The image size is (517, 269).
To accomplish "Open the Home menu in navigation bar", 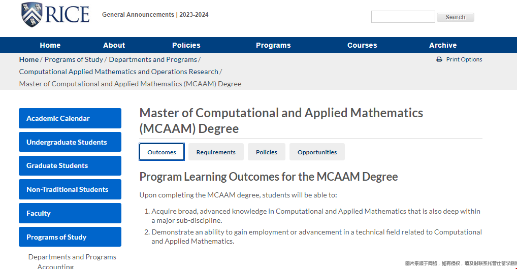I will click(50, 45).
